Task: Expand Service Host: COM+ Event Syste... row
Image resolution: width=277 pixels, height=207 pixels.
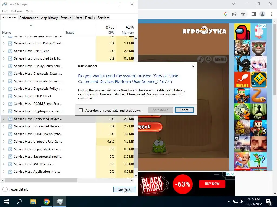Action: coord(4,134)
